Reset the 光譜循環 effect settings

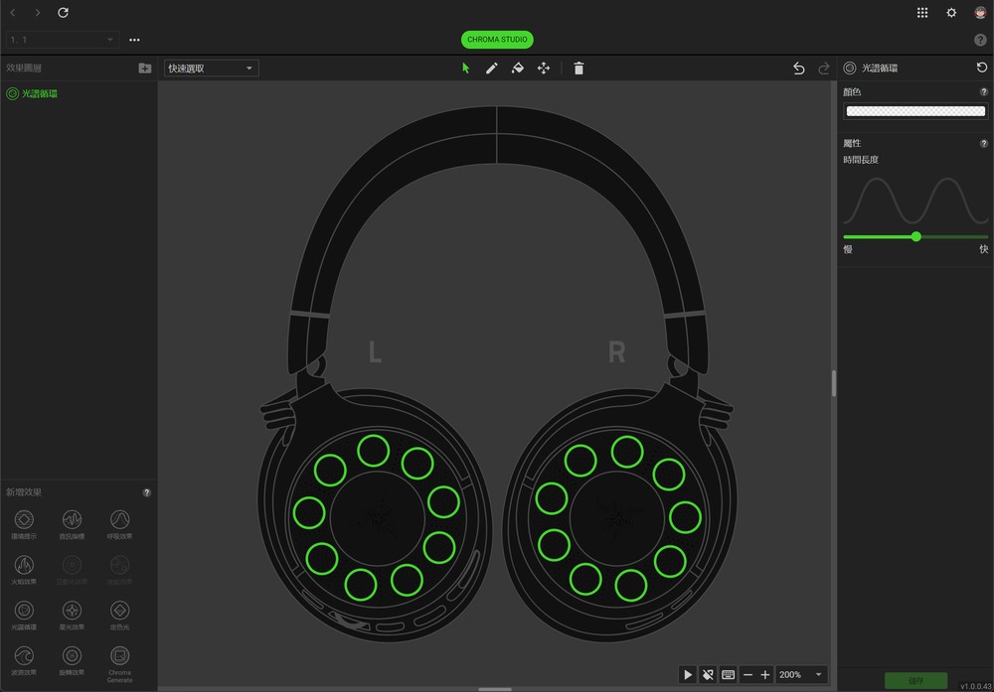point(982,68)
